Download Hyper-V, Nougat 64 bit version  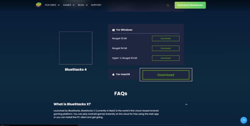click(166, 58)
